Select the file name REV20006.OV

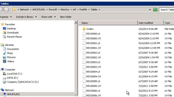point(94,95)
